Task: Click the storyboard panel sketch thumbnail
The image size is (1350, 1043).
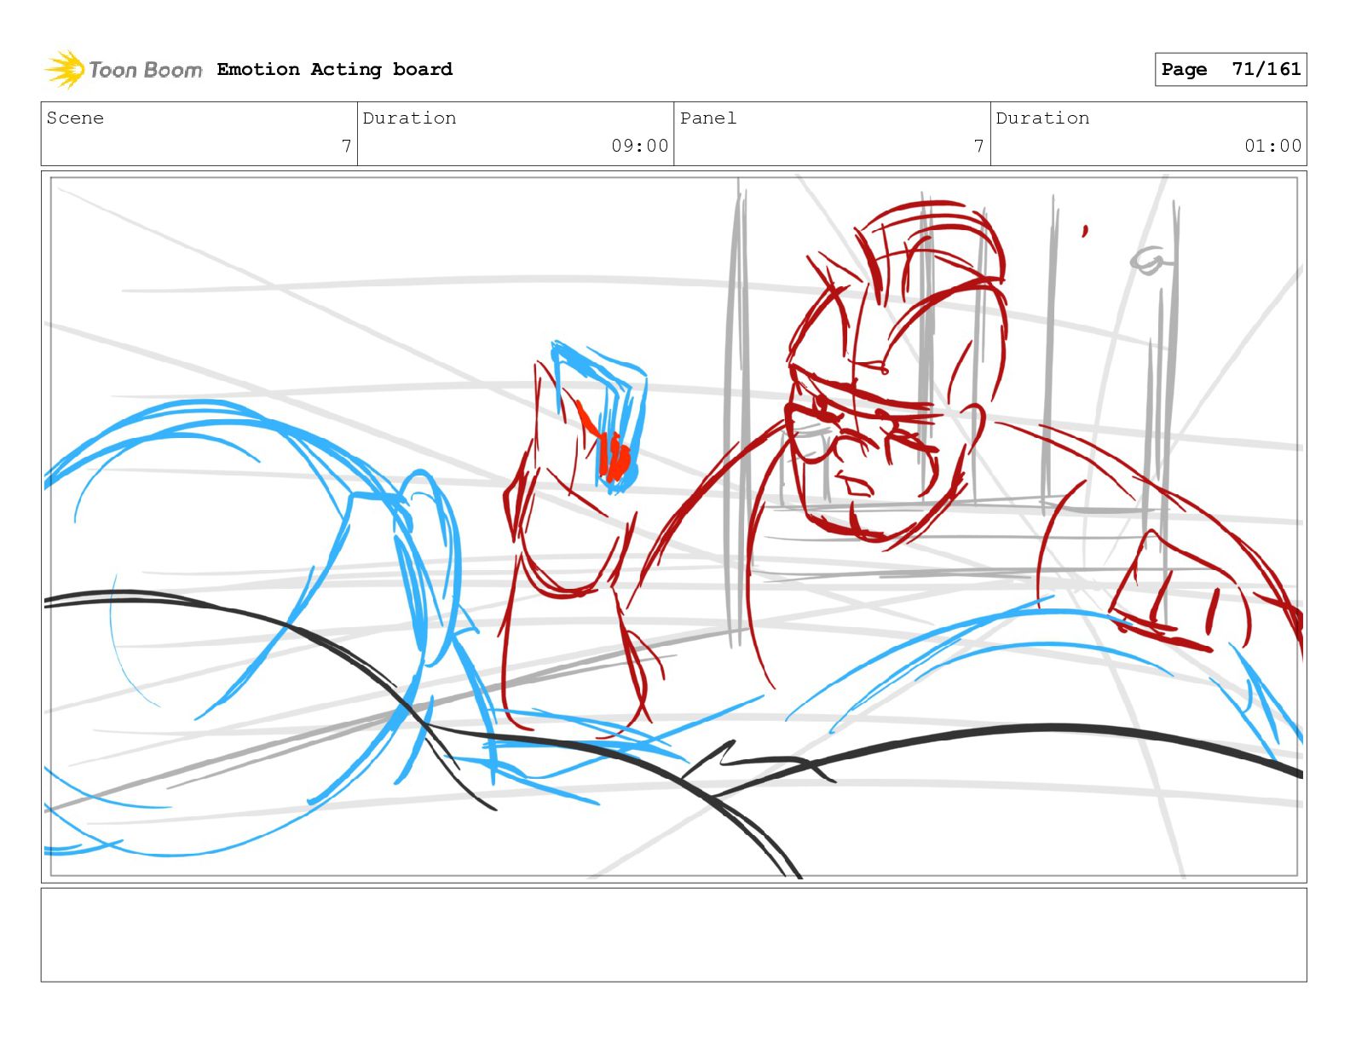Action: [x=673, y=527]
